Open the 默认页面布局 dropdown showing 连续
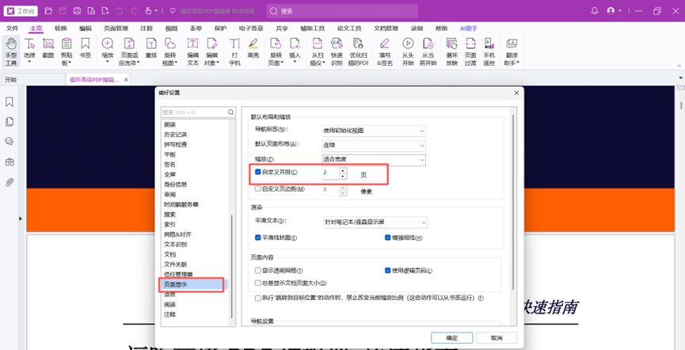The height and width of the screenshot is (350, 685). [374, 146]
